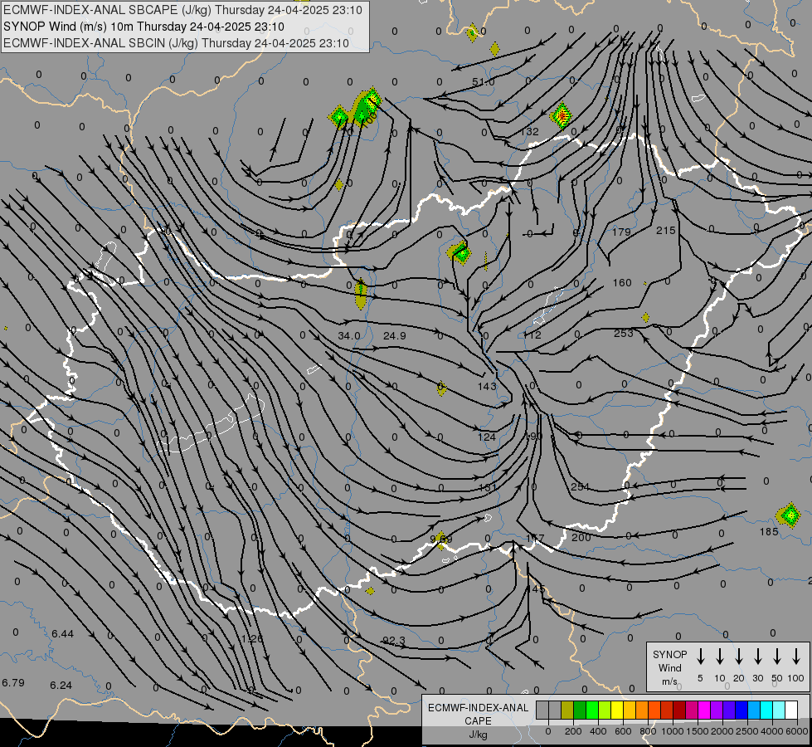Click the 143 value on the map
The width and height of the screenshot is (812, 747).
(487, 386)
